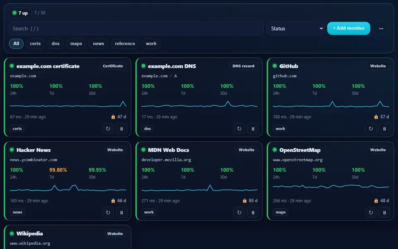Select the All filter tab
The image size is (398, 249).
click(x=16, y=44)
